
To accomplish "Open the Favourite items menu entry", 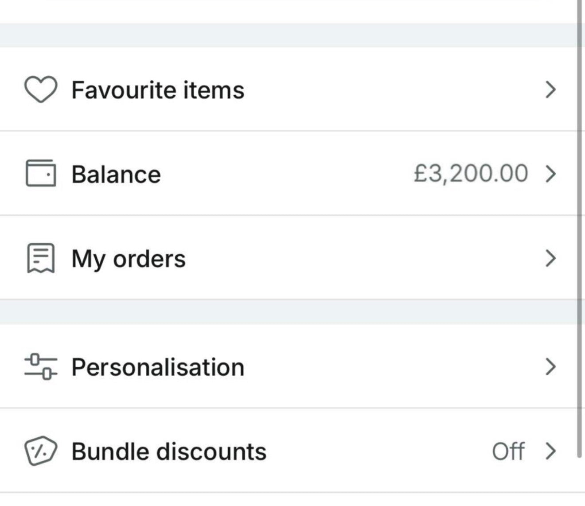I will pos(158,90).
